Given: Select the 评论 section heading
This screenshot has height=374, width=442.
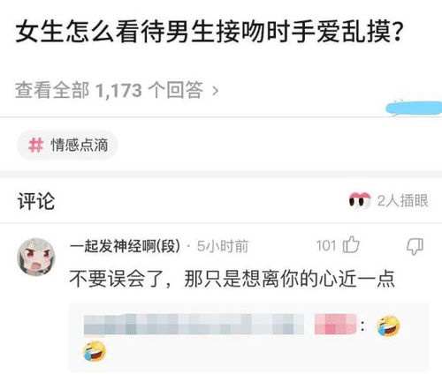Looking at the screenshot, I should point(36,201).
